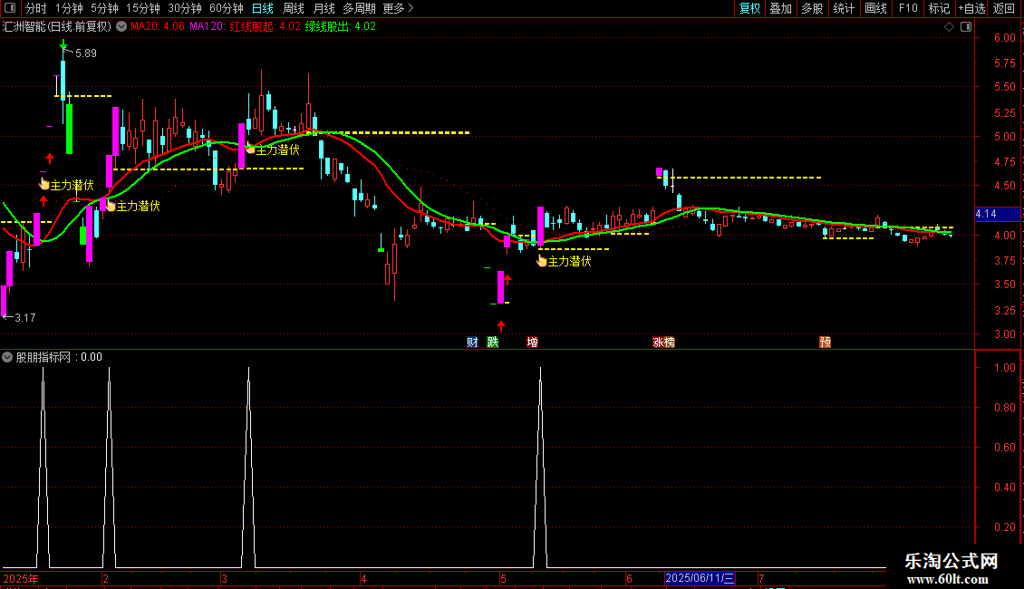This screenshot has width=1024, height=589.
Task: Click the 主力潜伏 signal in May
Action: point(565,261)
